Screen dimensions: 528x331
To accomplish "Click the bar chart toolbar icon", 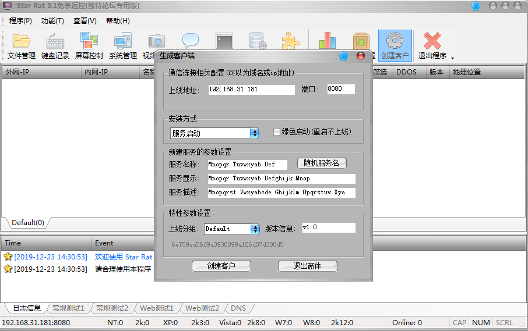I will tap(328, 41).
